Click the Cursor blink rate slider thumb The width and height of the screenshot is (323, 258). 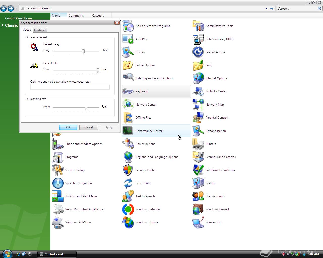tap(86, 108)
